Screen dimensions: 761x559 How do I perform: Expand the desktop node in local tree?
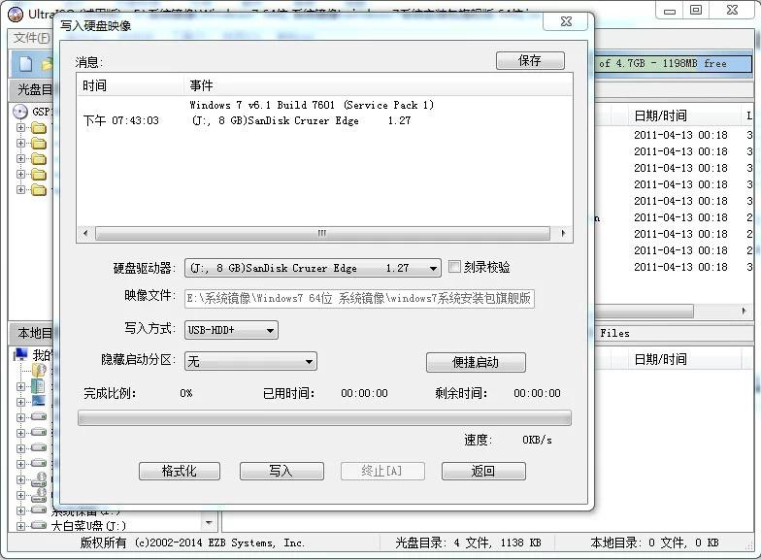(x=20, y=402)
